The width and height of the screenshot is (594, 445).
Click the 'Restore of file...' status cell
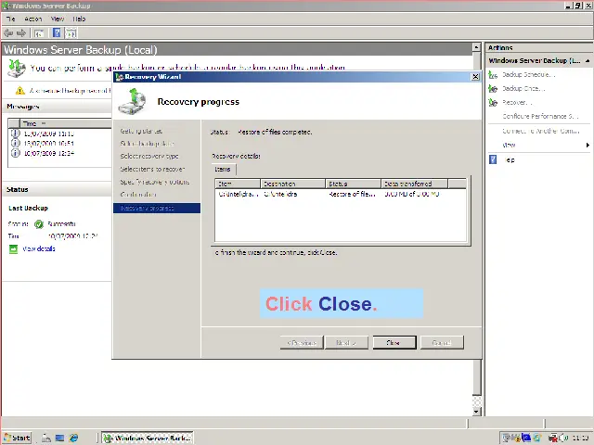[352, 194]
